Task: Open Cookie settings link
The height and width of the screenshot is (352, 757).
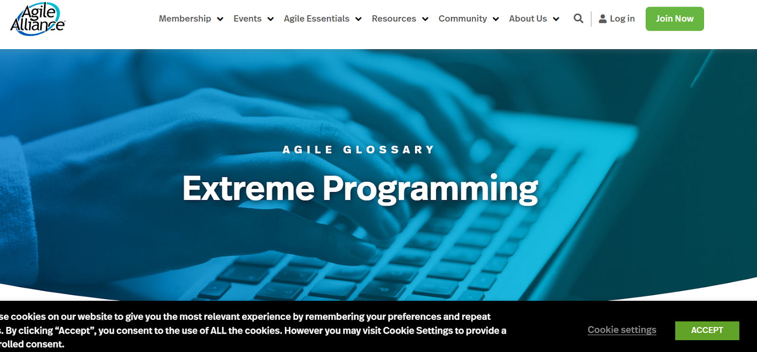Action: click(x=622, y=330)
